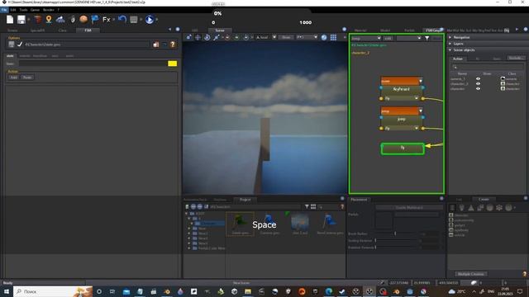
Task: Open the Game menu
Action: (x=35, y=10)
